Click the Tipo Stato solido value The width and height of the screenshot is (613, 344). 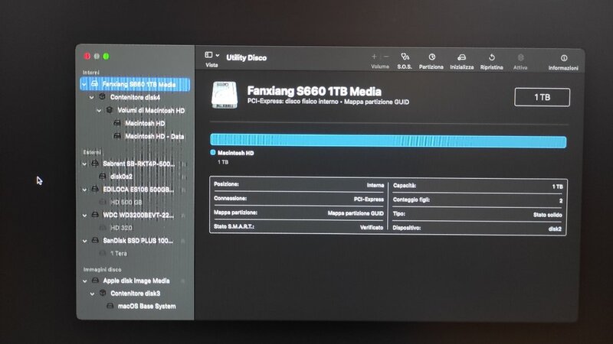tap(548, 215)
